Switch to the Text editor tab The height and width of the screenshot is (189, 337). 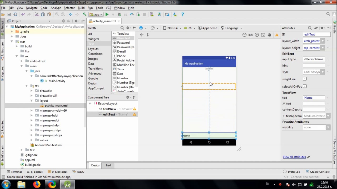tap(108, 165)
